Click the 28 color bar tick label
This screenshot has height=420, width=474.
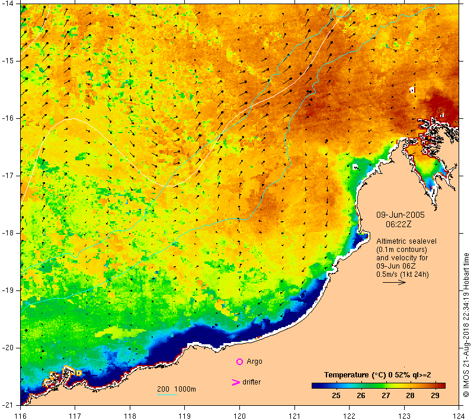pos(410,396)
